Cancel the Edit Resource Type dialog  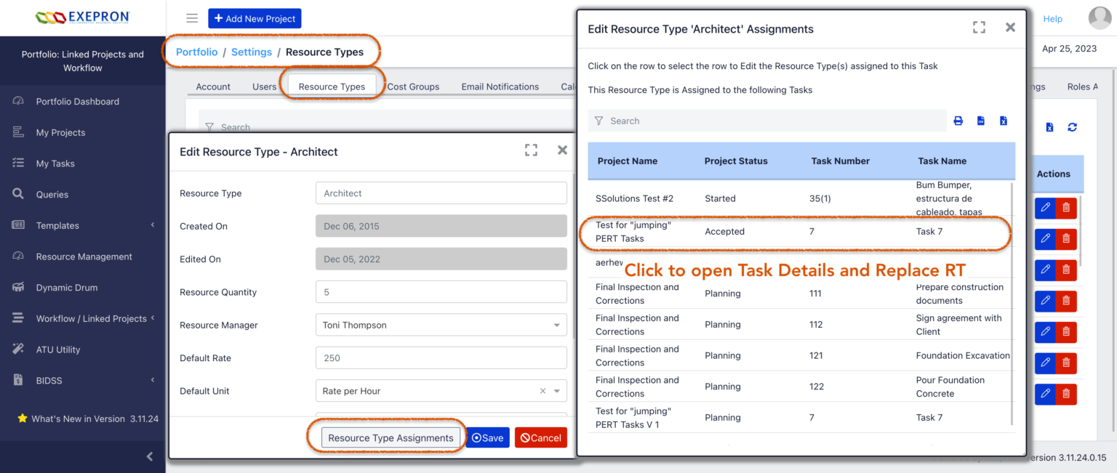(540, 437)
